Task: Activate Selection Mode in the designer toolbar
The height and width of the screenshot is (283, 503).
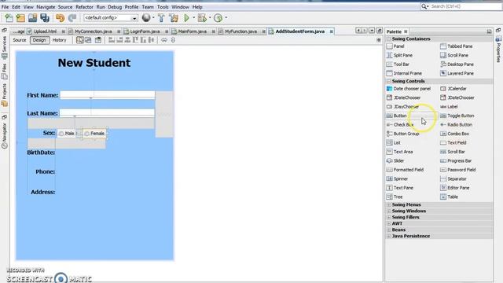Action: [80, 40]
